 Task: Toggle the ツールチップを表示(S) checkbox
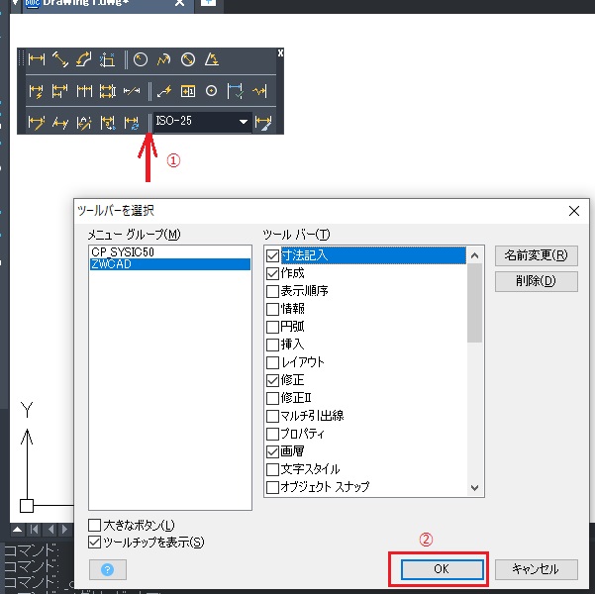[94, 543]
